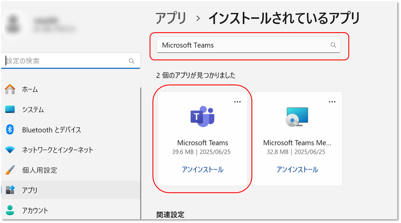Click the 39.6 MB | 2025/06/25 text
The image size is (401, 223).
tap(201, 152)
